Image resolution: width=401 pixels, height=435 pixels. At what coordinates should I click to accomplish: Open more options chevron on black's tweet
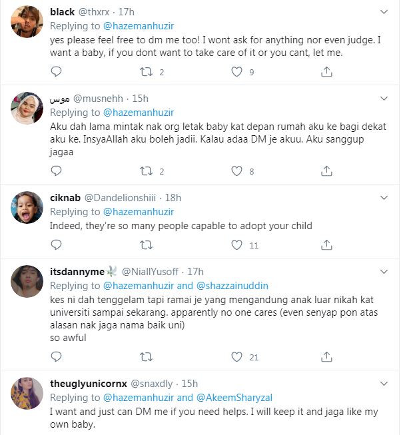(384, 12)
